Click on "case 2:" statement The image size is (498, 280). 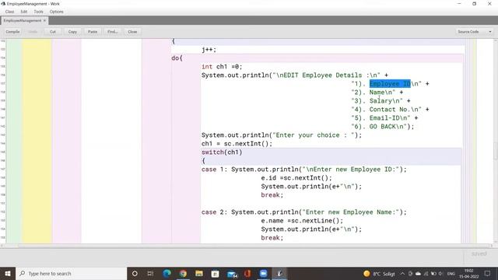click(x=215, y=212)
